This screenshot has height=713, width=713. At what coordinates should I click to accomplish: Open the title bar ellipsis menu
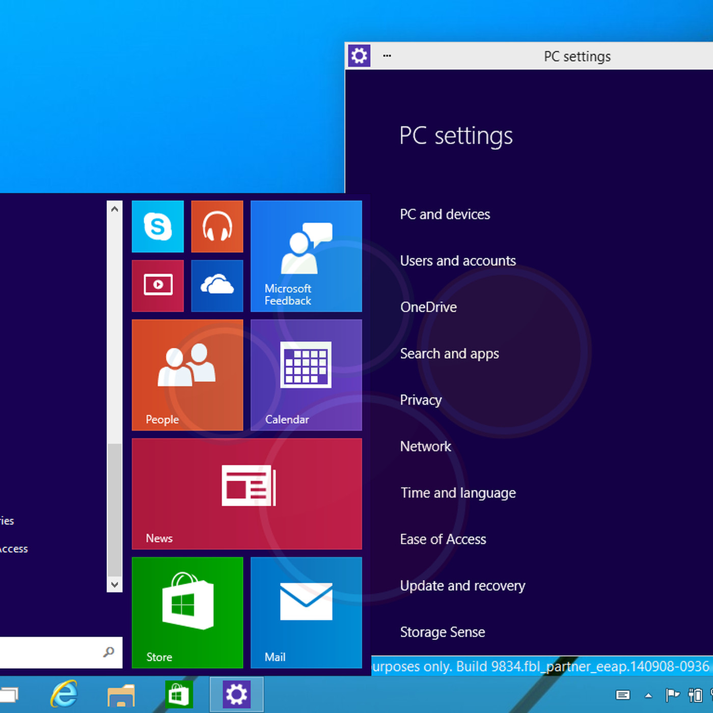click(x=387, y=56)
